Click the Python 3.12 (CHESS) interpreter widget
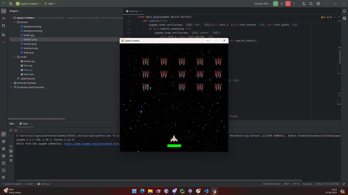348x195 pixels. [327, 184]
